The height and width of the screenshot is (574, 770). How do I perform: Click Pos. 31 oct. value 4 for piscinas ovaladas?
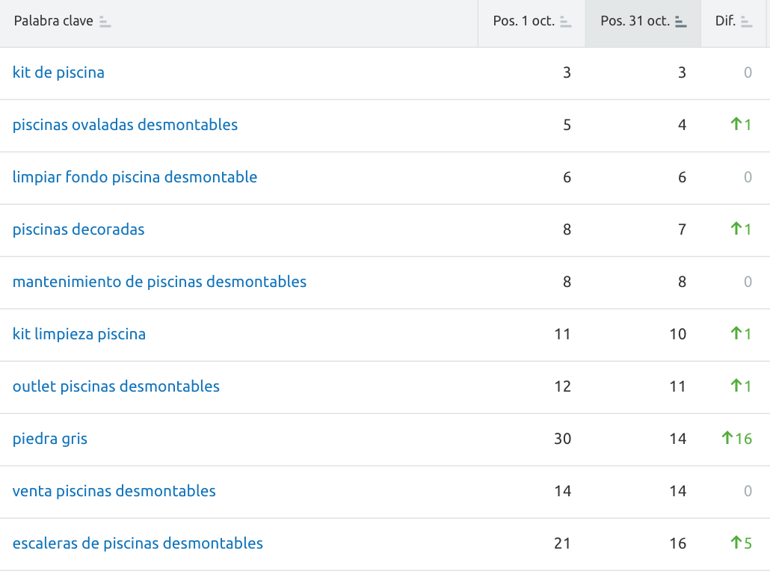click(x=682, y=125)
